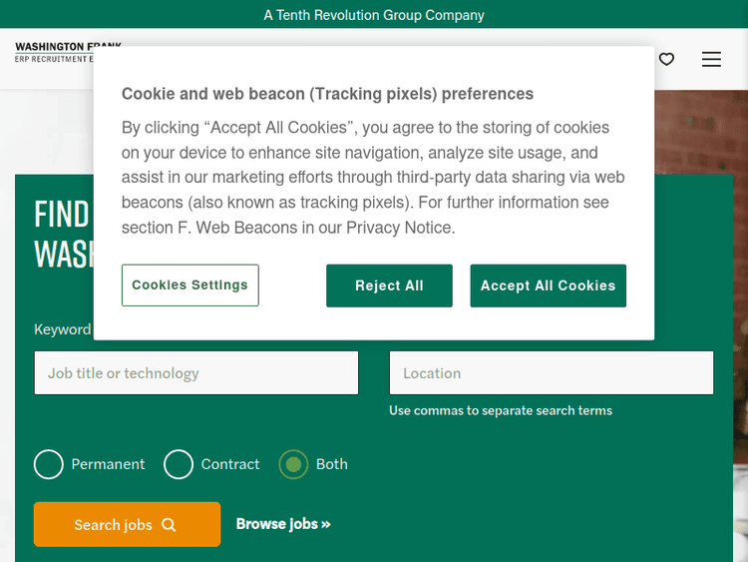Screen dimensions: 748x562
Task: Accept All Cookies
Action: point(548,285)
